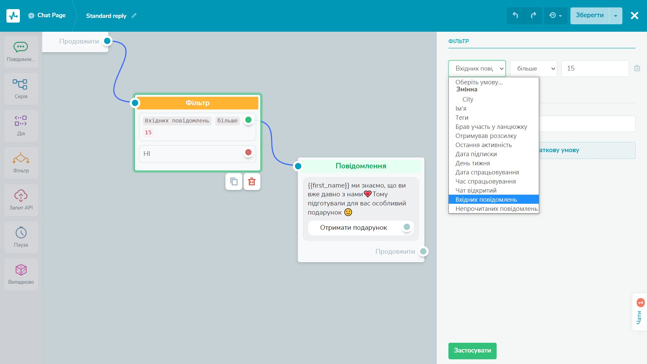
Task: Select Ім'я option in list
Action: pos(494,109)
